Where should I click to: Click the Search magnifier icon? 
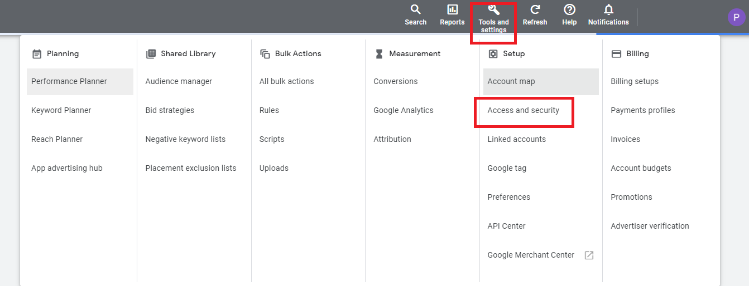[x=415, y=9]
